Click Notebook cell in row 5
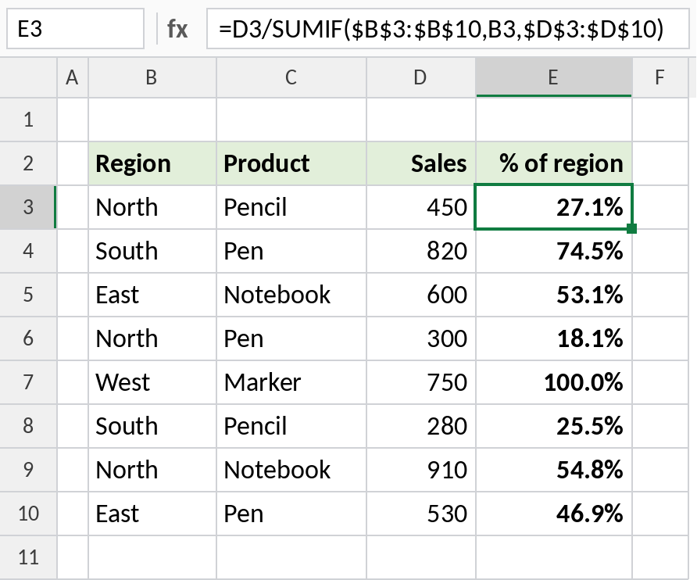This screenshot has height=580, width=697. (291, 295)
